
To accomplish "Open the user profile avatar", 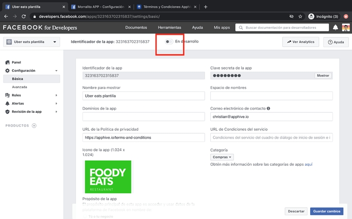I will [345, 27].
